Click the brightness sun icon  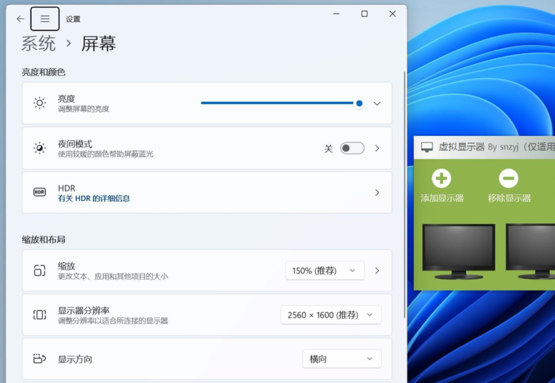(40, 103)
